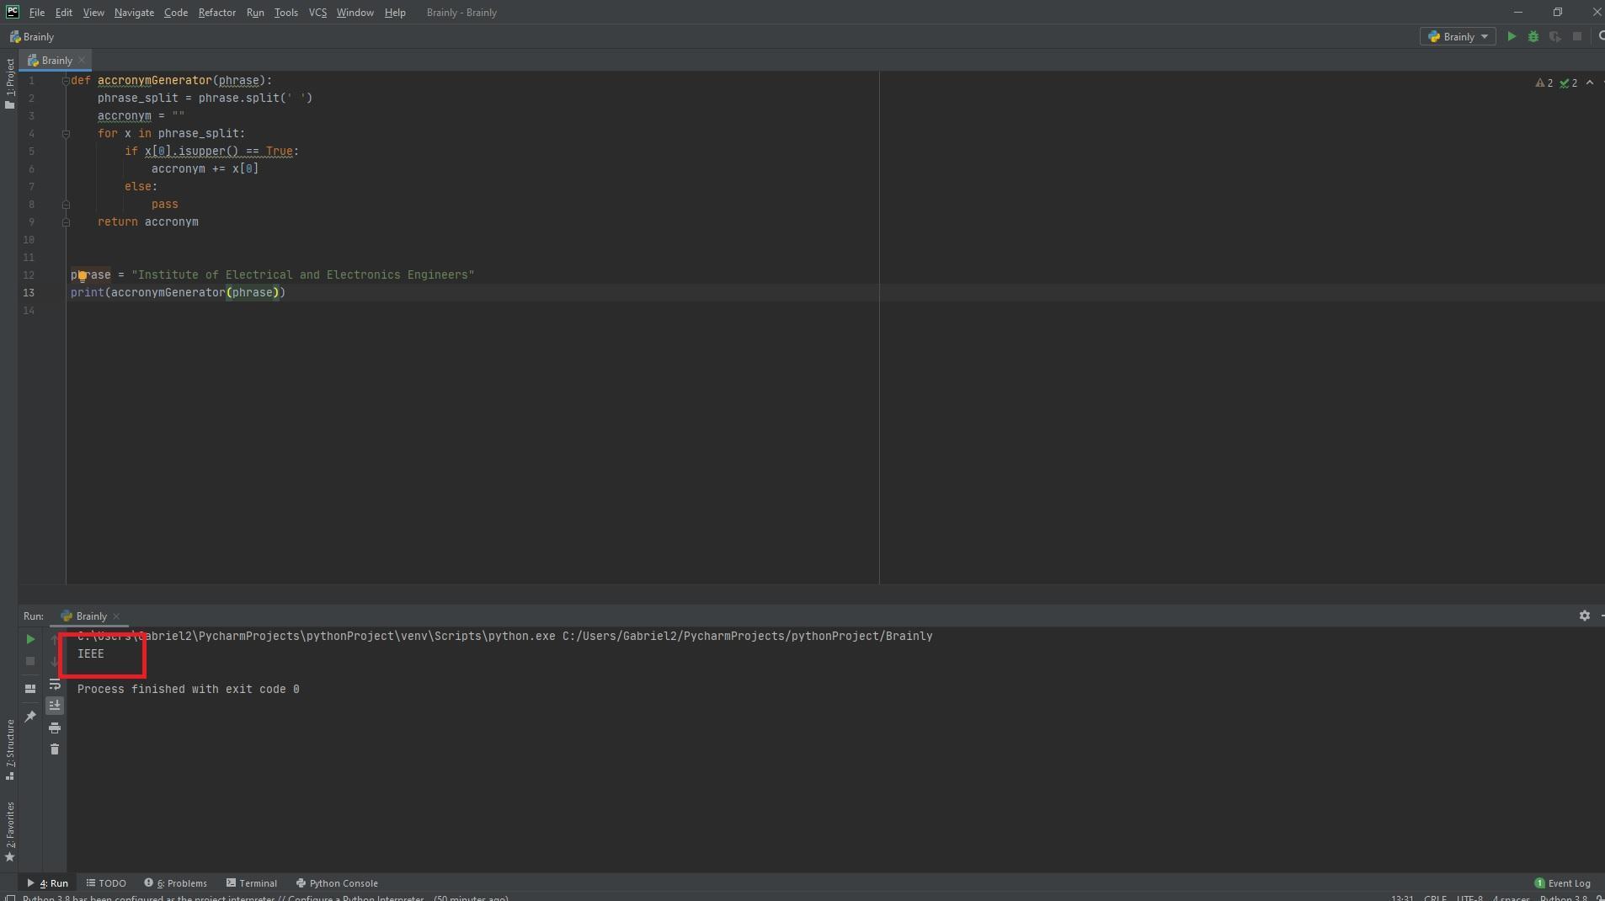The image size is (1605, 901).
Task: Collapse the for loop fold on line 4
Action: coord(66,134)
